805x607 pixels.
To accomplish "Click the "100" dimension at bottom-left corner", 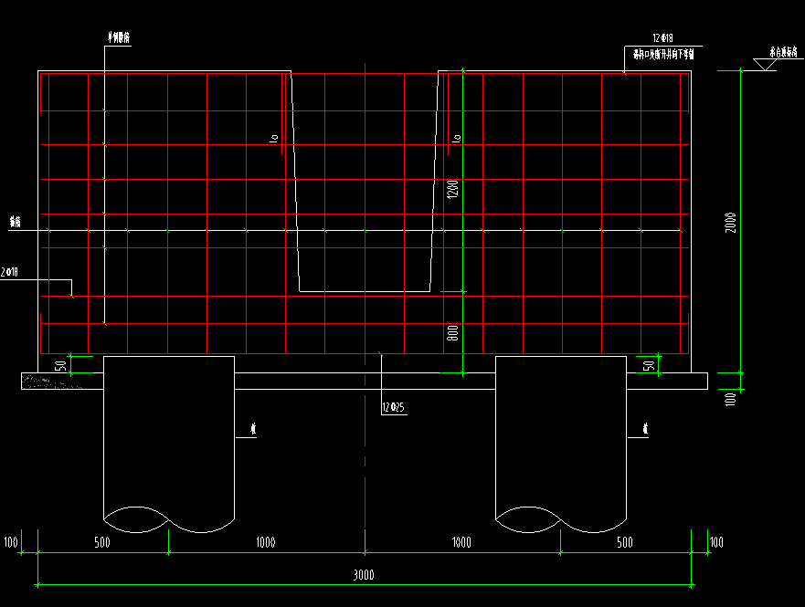I will point(11,542).
